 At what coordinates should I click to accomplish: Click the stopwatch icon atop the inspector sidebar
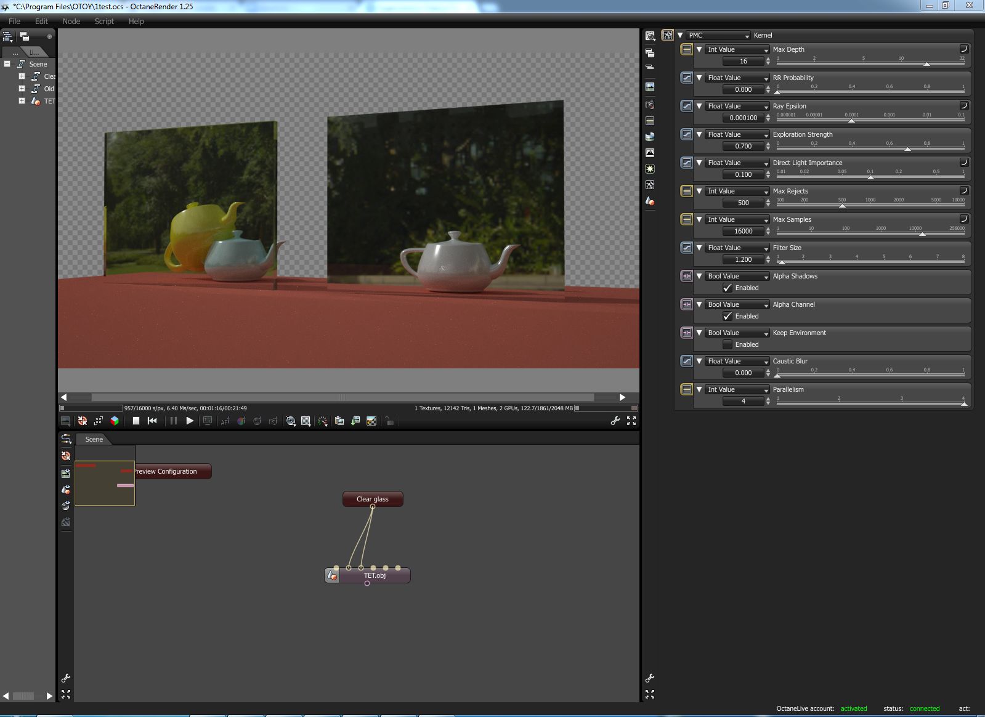(x=650, y=36)
